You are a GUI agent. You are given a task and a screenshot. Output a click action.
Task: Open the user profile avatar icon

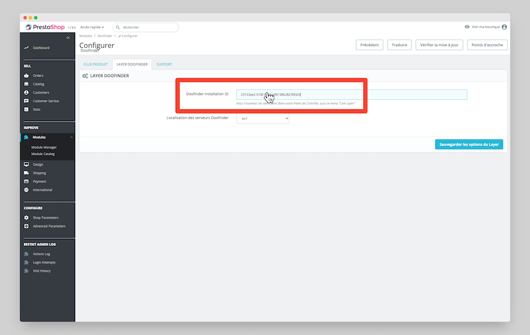(505, 27)
